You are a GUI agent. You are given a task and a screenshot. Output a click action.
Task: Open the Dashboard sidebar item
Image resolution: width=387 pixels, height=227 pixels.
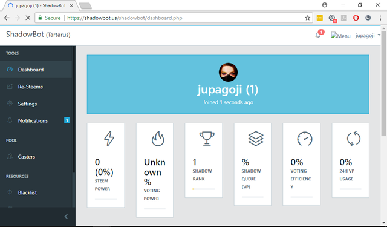pos(36,70)
